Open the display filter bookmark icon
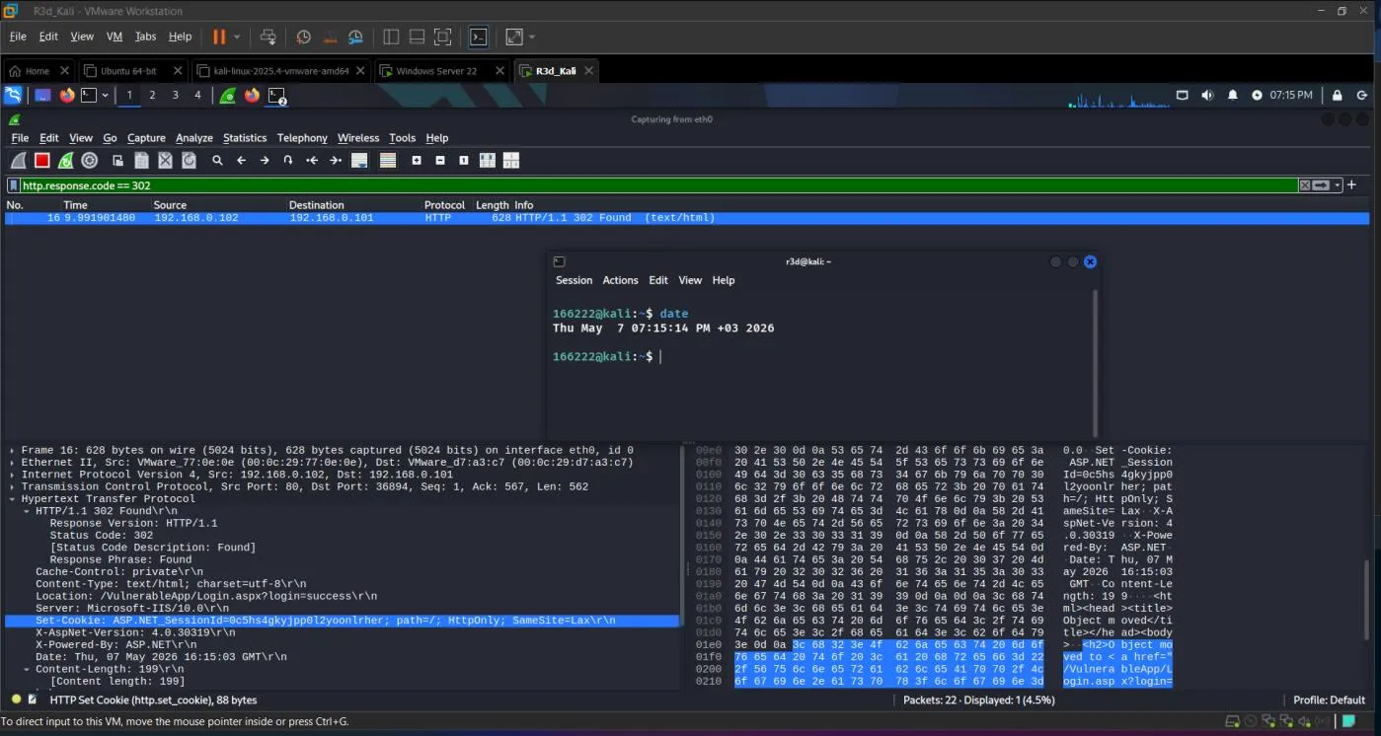 13,185
